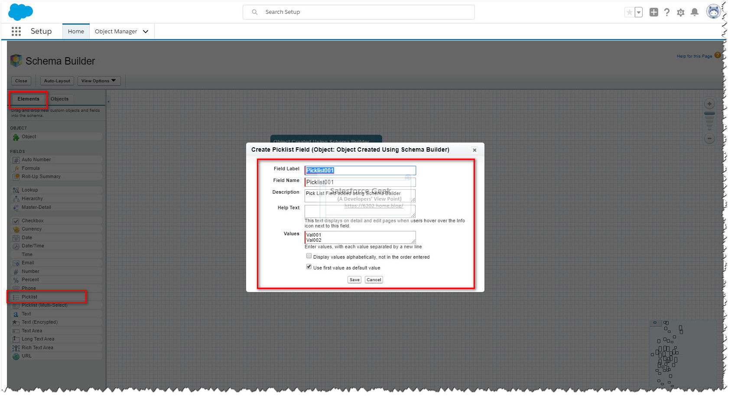This screenshot has height=396, width=731.
Task: Select the Formula field icon
Action: [x=16, y=169]
